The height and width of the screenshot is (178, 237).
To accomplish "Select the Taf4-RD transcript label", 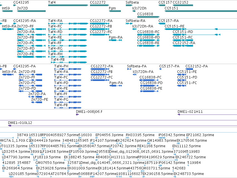I will 55,32.
